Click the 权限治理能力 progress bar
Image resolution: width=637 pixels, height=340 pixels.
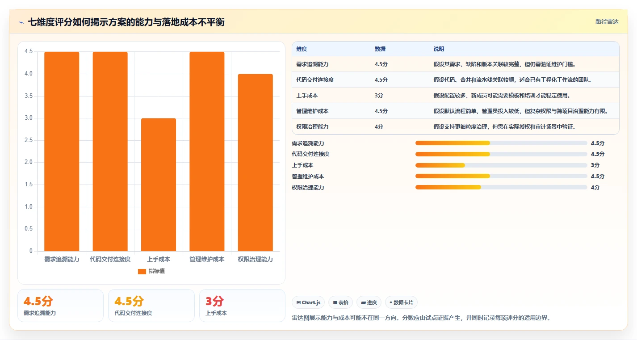501,187
